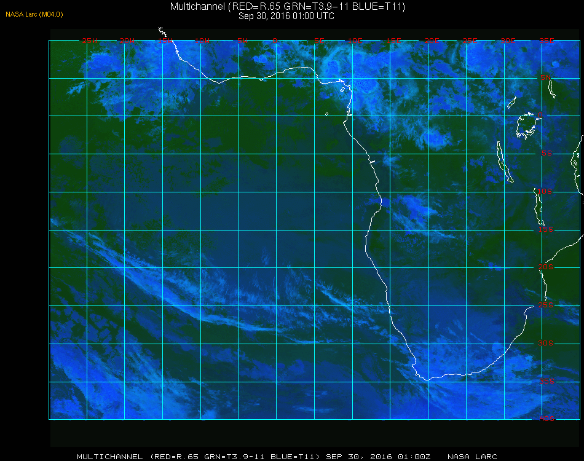The width and height of the screenshot is (584, 461).
Task: Click the 25W longitude label
Action: (x=89, y=40)
